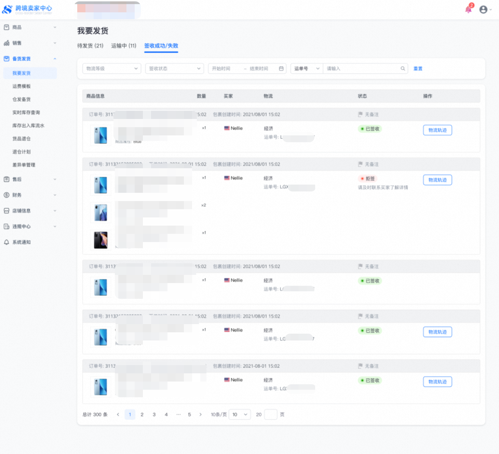Go to page 3 in pagination

pos(154,415)
